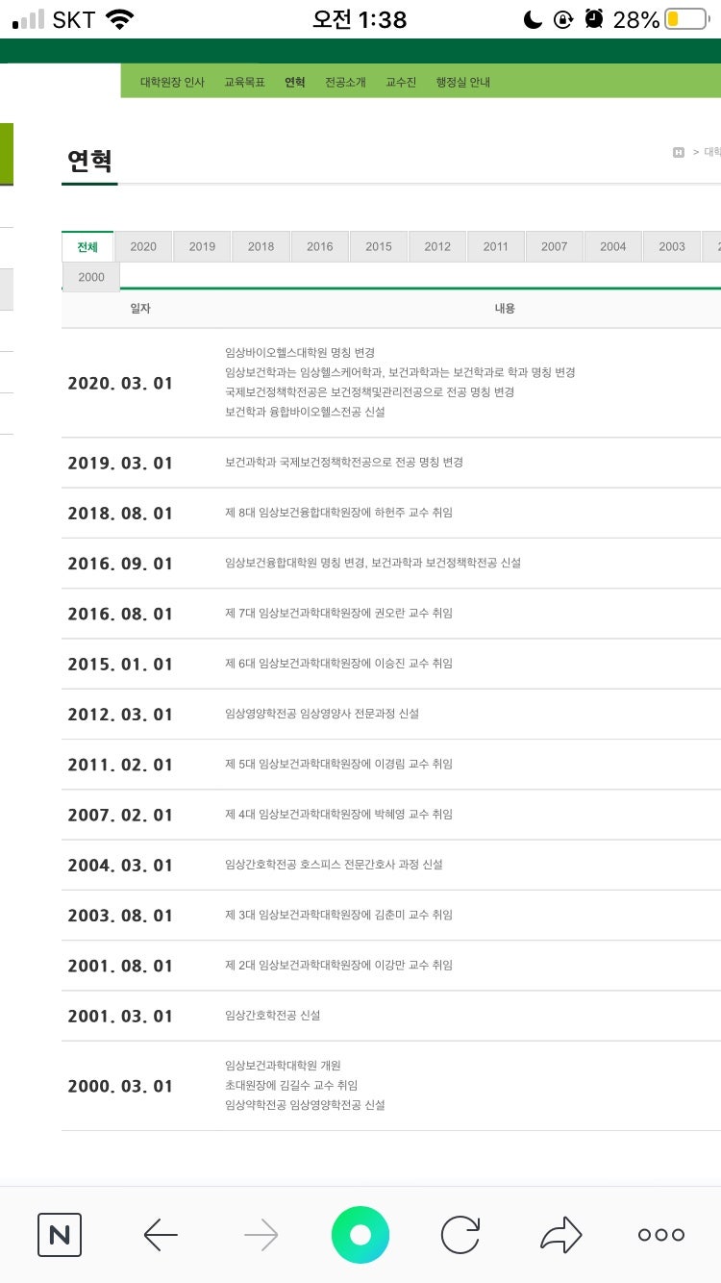This screenshot has height=1283, width=721.
Task: Navigate to 교수진 page
Action: (x=401, y=83)
